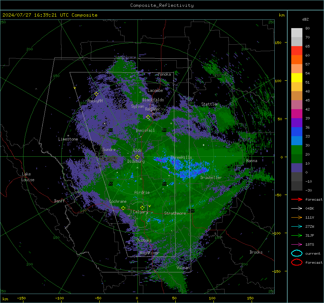Click the white 04DK arrow icon
324x303 pixels.
[x=297, y=209]
